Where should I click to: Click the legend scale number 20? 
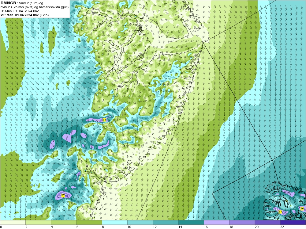coord(257,227)
